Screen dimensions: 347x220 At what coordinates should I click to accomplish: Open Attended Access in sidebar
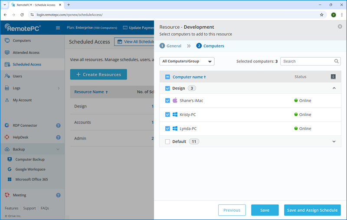click(26, 53)
